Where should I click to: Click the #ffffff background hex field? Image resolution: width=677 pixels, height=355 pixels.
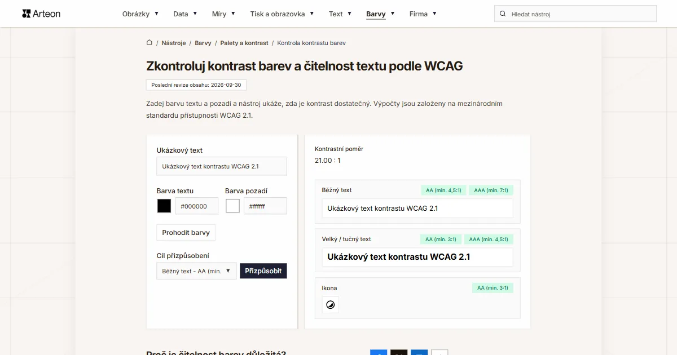[265, 206]
